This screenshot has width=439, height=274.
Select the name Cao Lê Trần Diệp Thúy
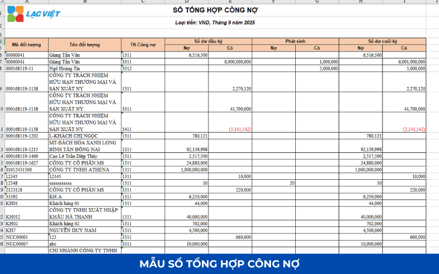(85, 156)
